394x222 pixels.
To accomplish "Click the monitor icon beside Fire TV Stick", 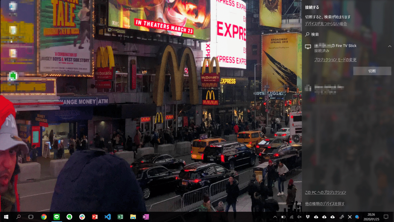I will point(308,47).
